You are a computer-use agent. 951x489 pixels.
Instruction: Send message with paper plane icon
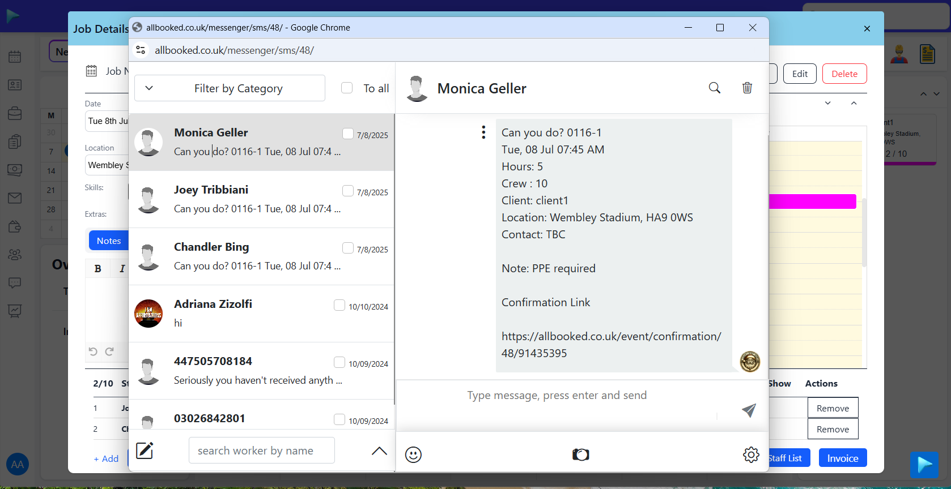click(749, 410)
